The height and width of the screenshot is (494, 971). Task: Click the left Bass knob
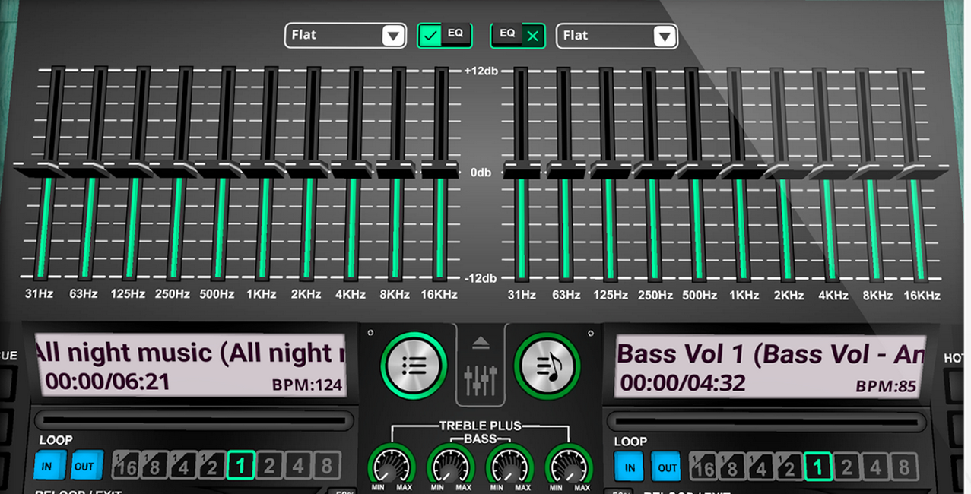click(x=451, y=464)
